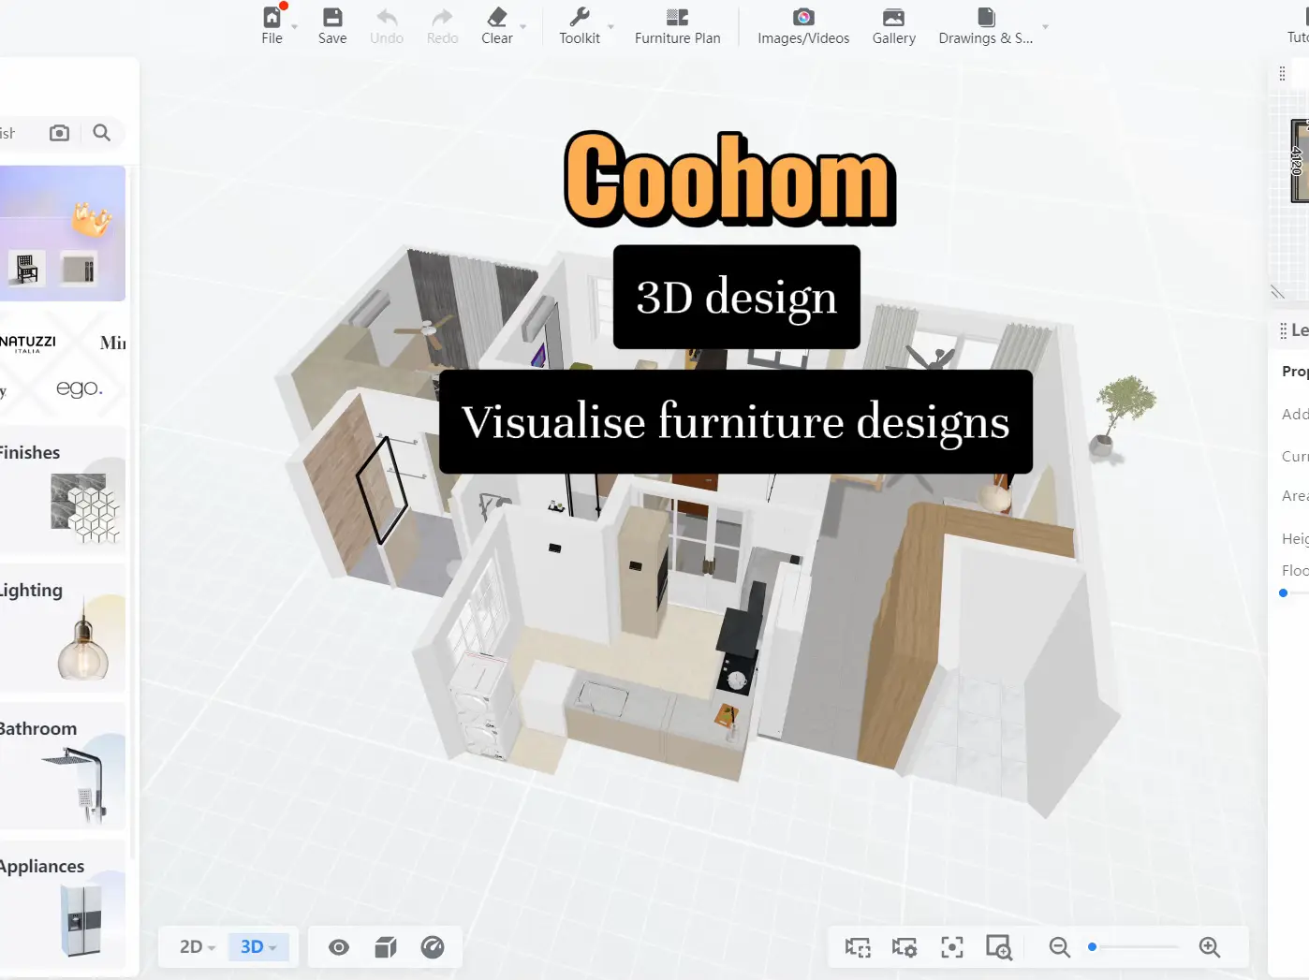Screen dimensions: 1309x980
Task: Open Drawings & S... menu
Action: [986, 25]
